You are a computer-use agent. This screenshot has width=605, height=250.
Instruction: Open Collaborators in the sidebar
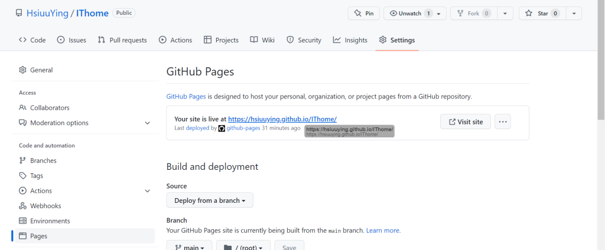pyautogui.click(x=85, y=108)
